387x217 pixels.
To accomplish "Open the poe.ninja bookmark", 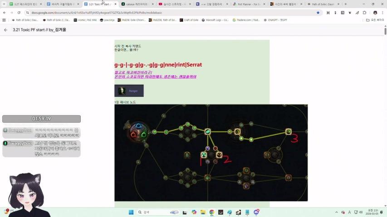I will coord(108,20).
